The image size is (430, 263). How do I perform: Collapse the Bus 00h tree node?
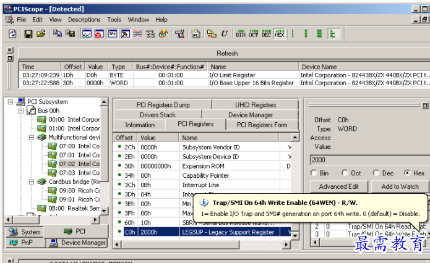point(20,111)
